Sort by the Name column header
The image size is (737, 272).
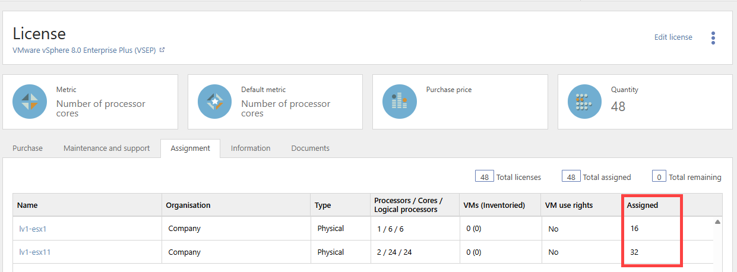[x=87, y=205]
